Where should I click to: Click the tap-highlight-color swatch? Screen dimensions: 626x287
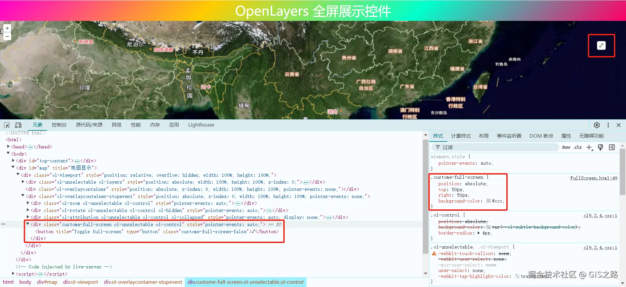[x=517, y=276]
